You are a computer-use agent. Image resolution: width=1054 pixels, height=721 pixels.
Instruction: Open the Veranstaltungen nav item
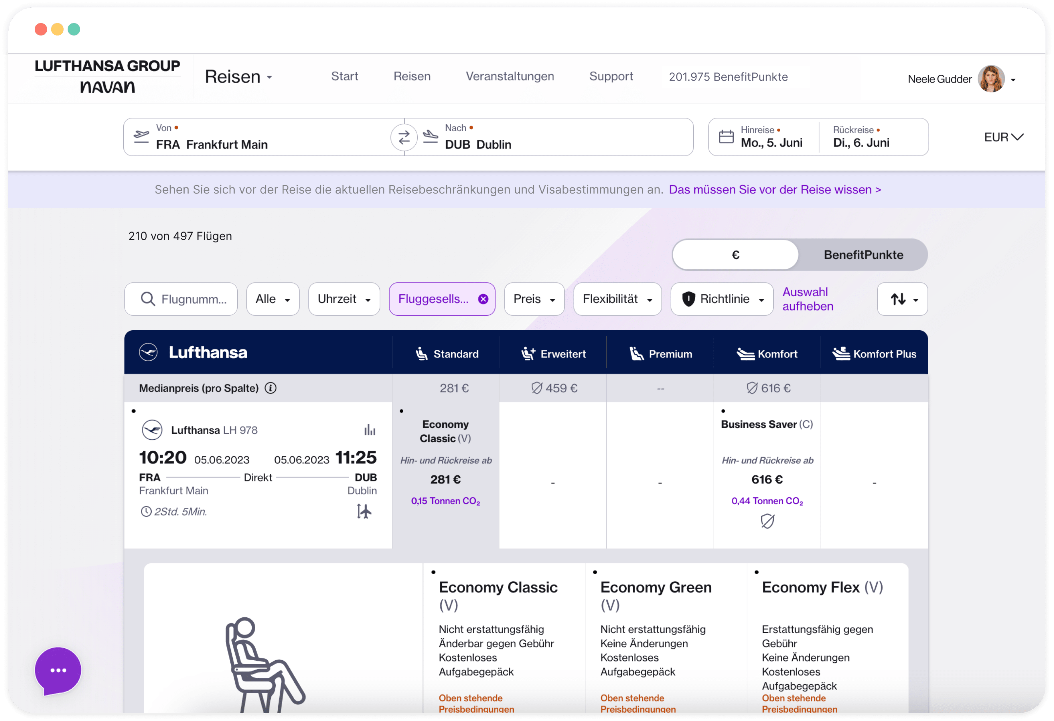tap(510, 76)
